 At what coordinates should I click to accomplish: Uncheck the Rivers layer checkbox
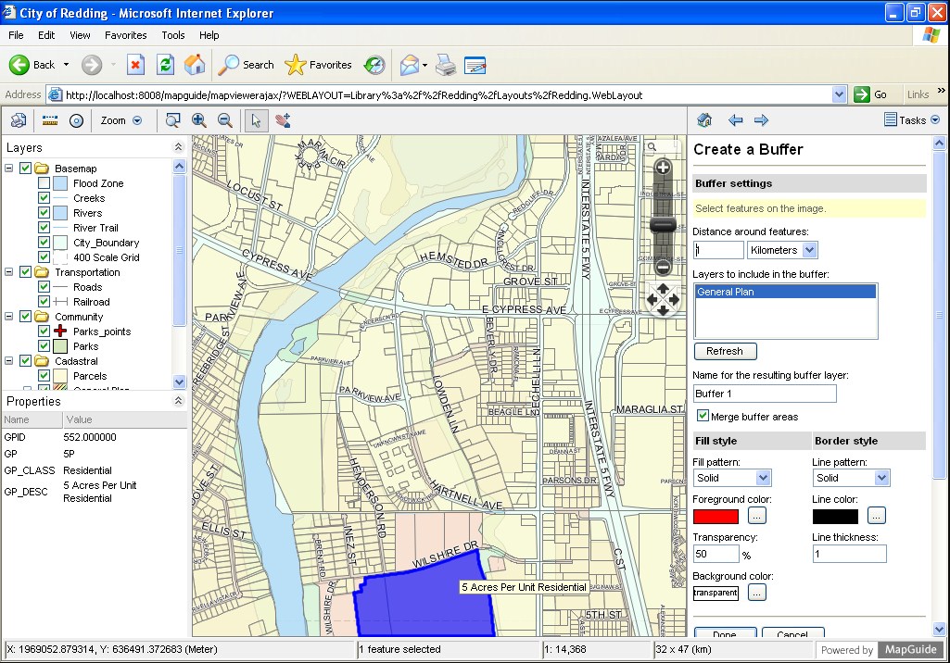coord(42,212)
